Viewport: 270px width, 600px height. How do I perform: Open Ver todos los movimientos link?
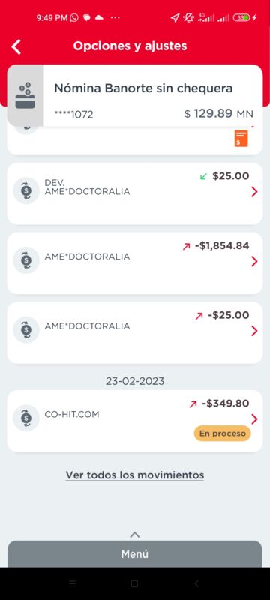tap(134, 475)
